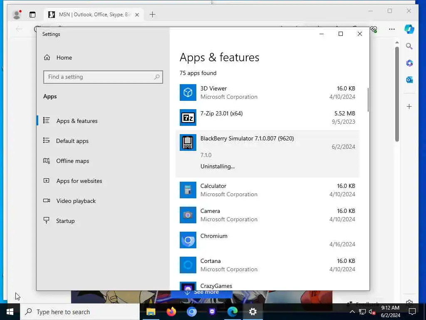Open Edge Settings and more menu
Screen dimensions: 426x320
point(392,29)
